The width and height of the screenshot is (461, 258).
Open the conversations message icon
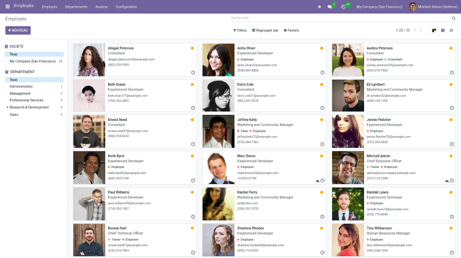(x=330, y=7)
